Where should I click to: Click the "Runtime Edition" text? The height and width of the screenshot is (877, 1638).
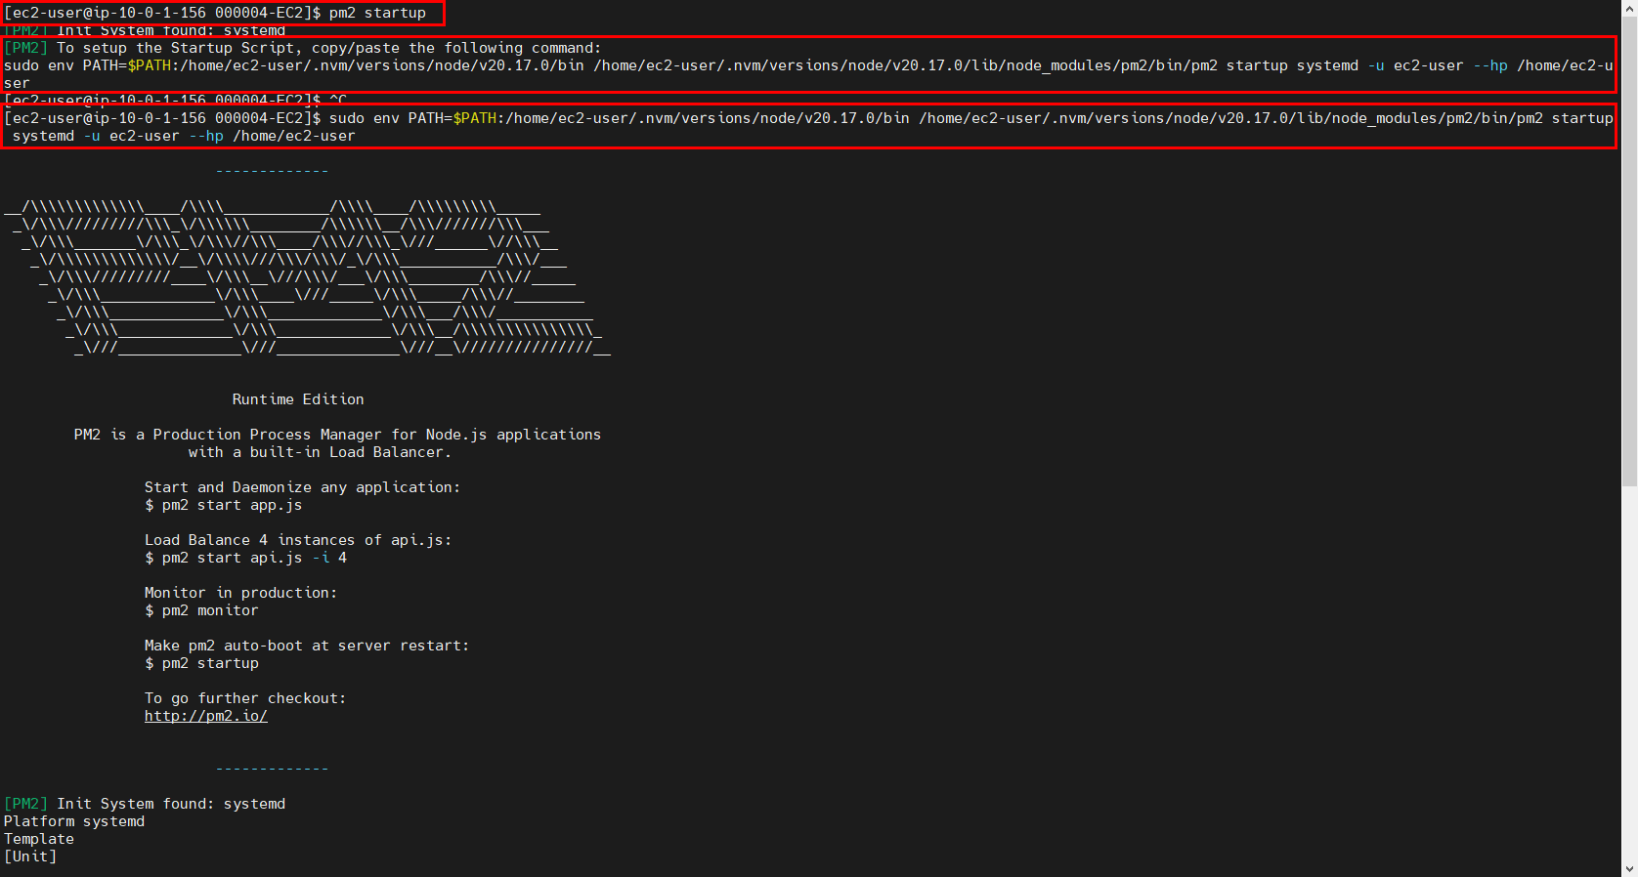pos(297,399)
